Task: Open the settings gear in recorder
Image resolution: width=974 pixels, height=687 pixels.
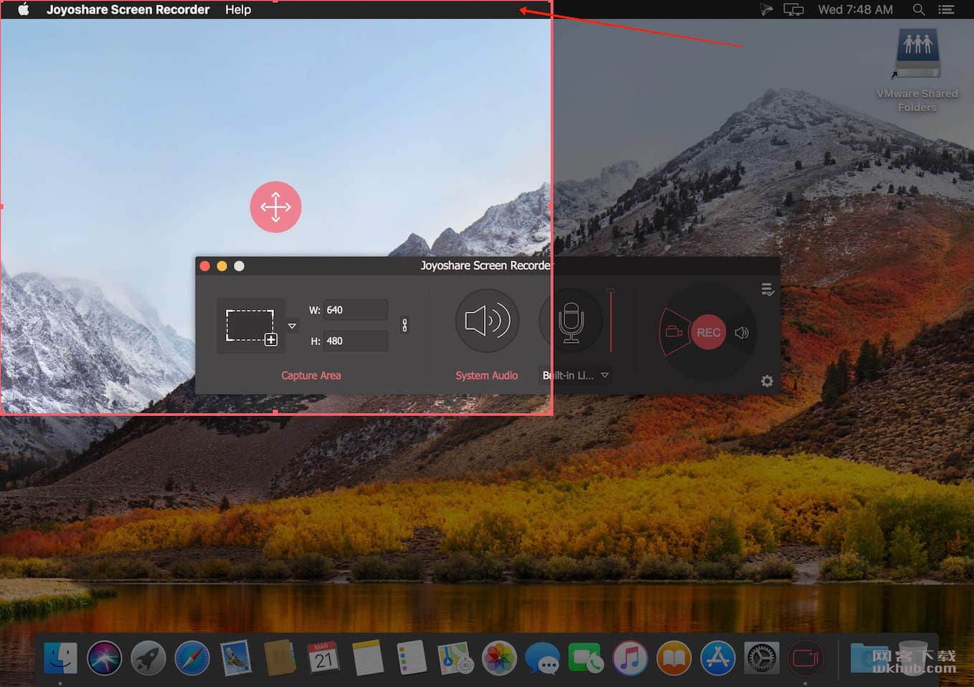Action: click(767, 381)
